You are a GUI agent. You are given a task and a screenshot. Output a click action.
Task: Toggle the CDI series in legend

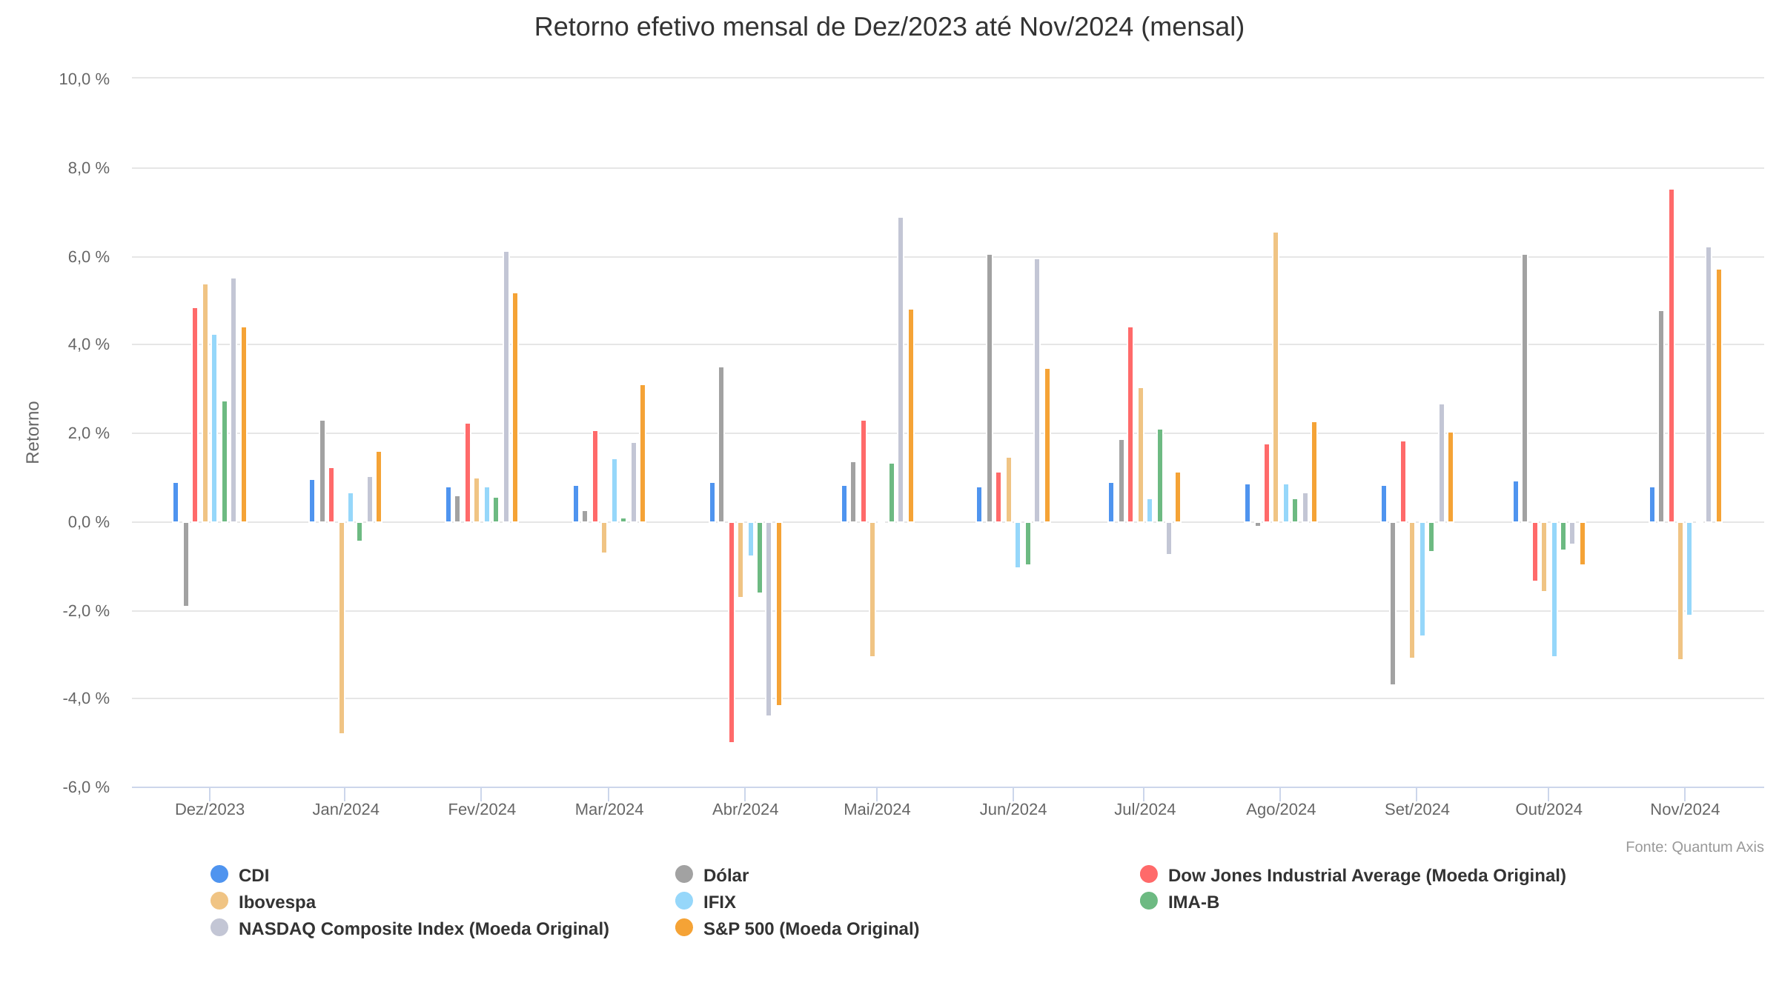pos(240,875)
